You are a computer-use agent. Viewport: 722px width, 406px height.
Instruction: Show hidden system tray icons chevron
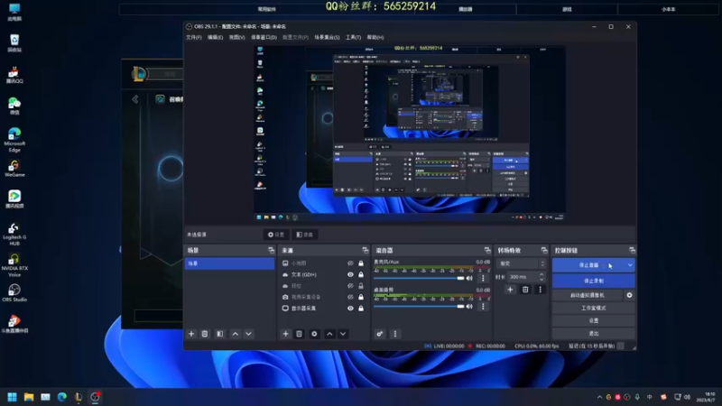[599, 397]
